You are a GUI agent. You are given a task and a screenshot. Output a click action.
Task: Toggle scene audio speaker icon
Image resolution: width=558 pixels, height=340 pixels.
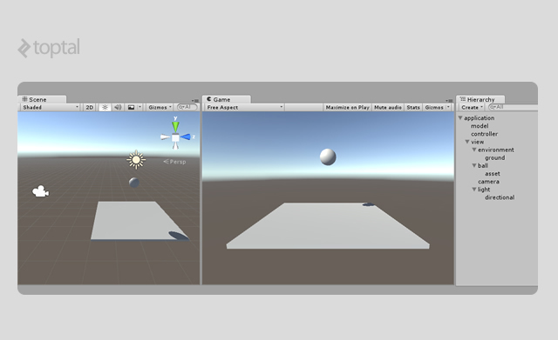(x=118, y=107)
